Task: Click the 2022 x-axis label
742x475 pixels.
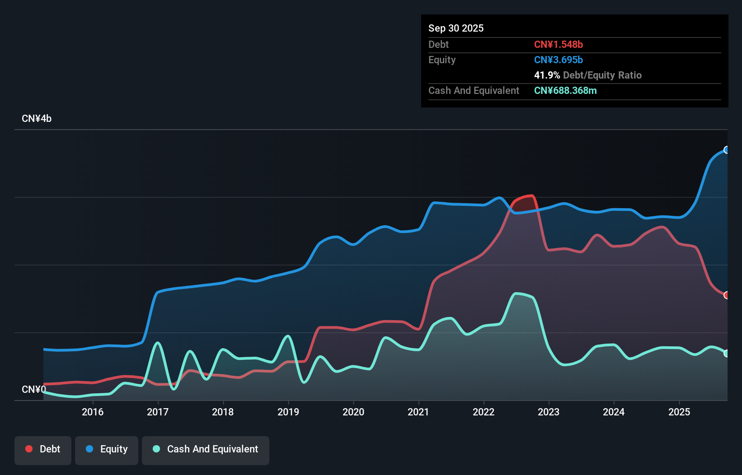Action: 484,412
